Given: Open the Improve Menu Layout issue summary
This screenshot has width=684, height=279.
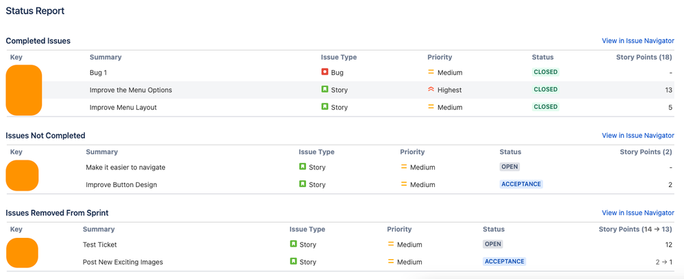Looking at the screenshot, I should coord(123,108).
